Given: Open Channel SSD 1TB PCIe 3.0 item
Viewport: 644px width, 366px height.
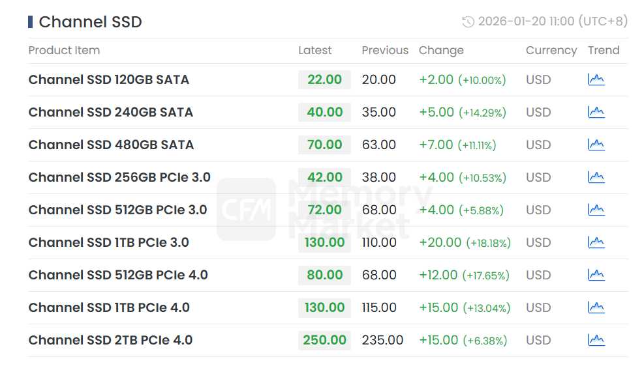Looking at the screenshot, I should (x=109, y=242).
